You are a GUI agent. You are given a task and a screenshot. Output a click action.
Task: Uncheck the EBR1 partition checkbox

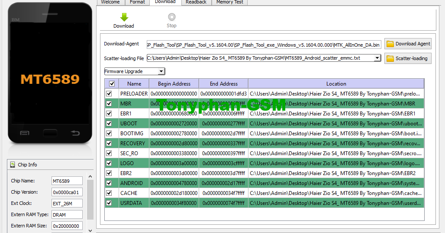tap(109, 113)
